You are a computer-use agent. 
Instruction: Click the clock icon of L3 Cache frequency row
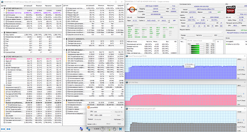click(x=4, y=123)
